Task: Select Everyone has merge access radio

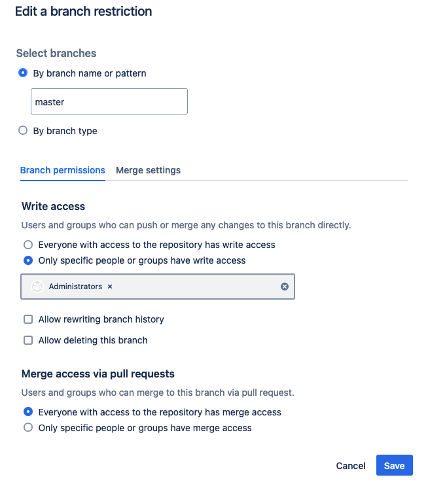Action: click(28, 412)
